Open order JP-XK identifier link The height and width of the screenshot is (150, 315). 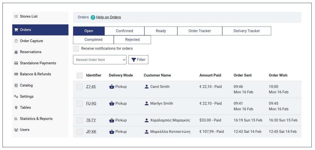91,132
